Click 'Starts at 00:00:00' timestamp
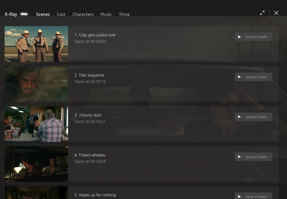The width and height of the screenshot is (287, 199). [x=90, y=41]
